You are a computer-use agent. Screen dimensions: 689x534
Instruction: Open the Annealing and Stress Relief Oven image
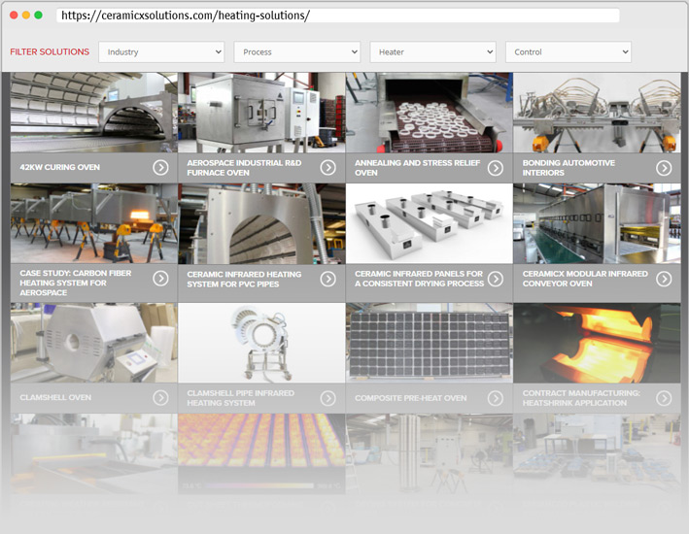coord(429,113)
